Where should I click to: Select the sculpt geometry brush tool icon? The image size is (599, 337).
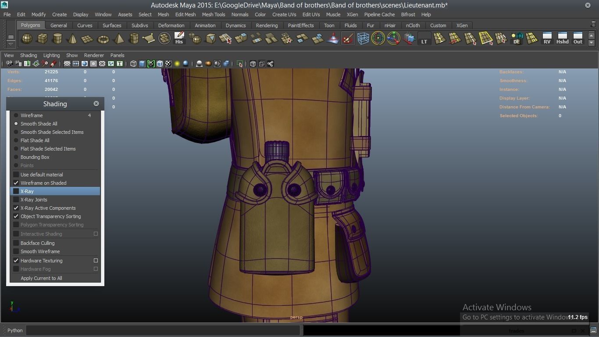348,39
